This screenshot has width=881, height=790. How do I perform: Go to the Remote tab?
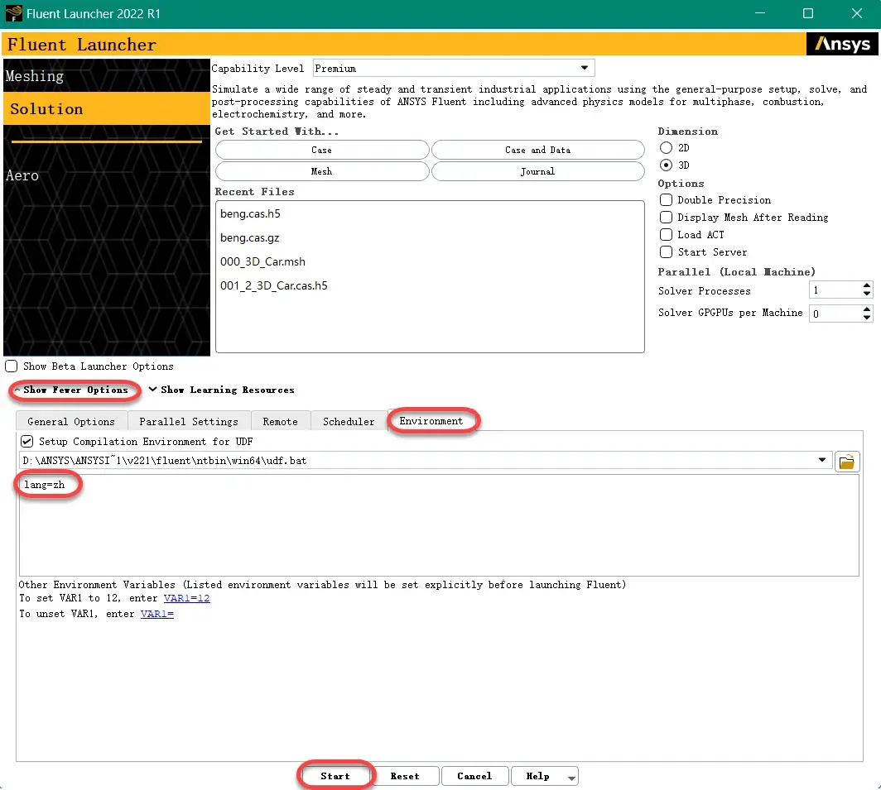click(x=281, y=422)
